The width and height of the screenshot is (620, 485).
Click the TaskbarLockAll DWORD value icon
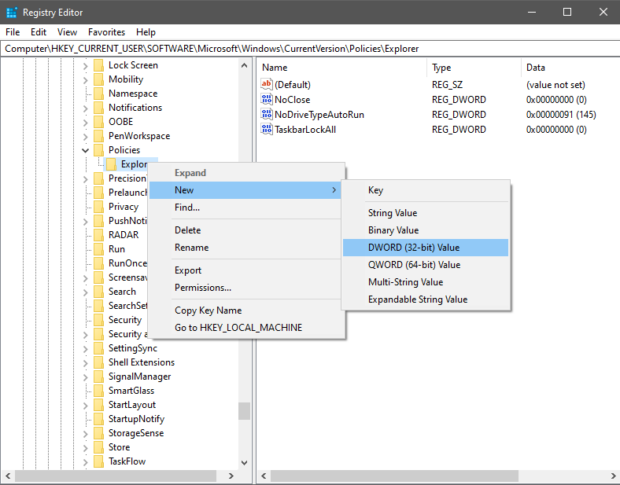[x=266, y=130]
